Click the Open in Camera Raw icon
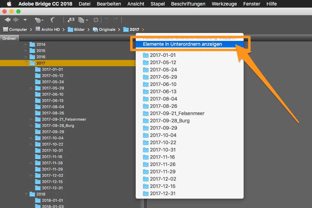Viewport: 312px width, 208px height. tap(96, 20)
